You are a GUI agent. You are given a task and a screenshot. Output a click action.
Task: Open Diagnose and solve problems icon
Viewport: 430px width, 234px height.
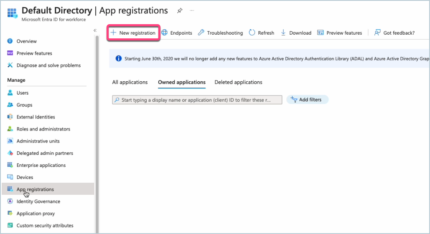tap(10, 65)
